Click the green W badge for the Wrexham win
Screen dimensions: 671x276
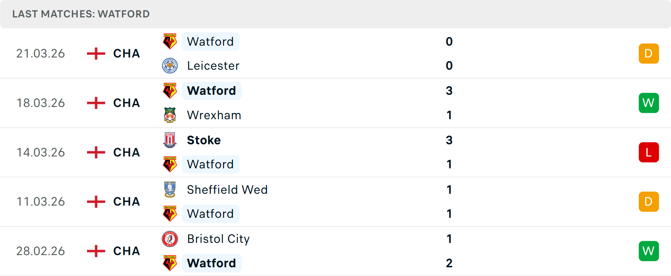coord(649,103)
